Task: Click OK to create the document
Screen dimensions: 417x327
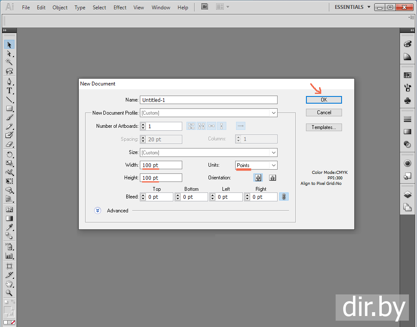Action: point(324,100)
